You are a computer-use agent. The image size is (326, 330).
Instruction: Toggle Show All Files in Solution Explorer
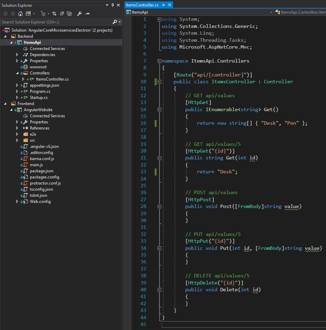[69, 14]
